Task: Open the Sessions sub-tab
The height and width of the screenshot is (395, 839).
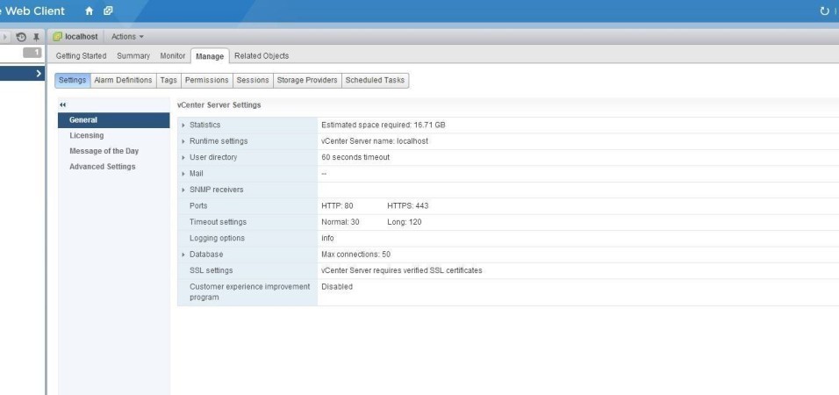Action: click(253, 80)
